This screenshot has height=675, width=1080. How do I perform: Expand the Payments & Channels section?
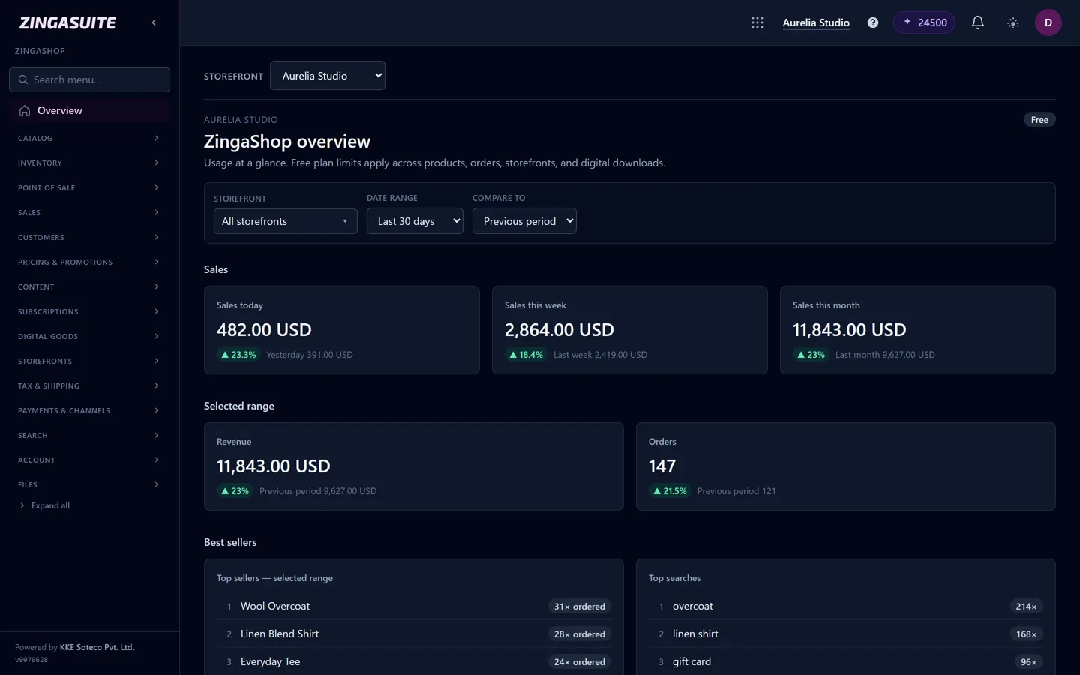(89, 410)
